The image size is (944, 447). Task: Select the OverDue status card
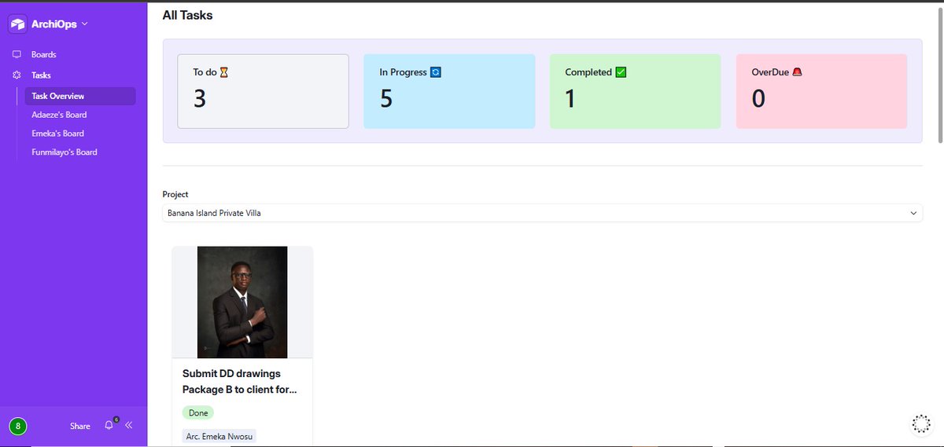(821, 91)
